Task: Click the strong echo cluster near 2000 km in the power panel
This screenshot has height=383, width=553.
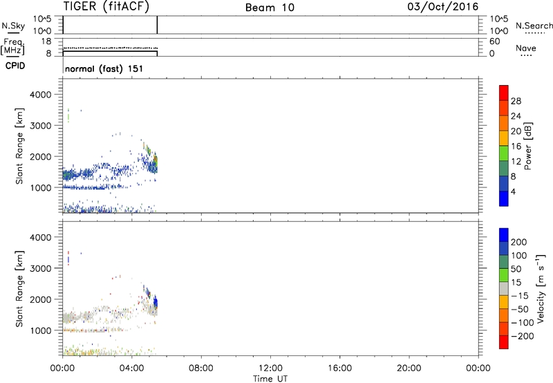Action: pyautogui.click(x=155, y=162)
